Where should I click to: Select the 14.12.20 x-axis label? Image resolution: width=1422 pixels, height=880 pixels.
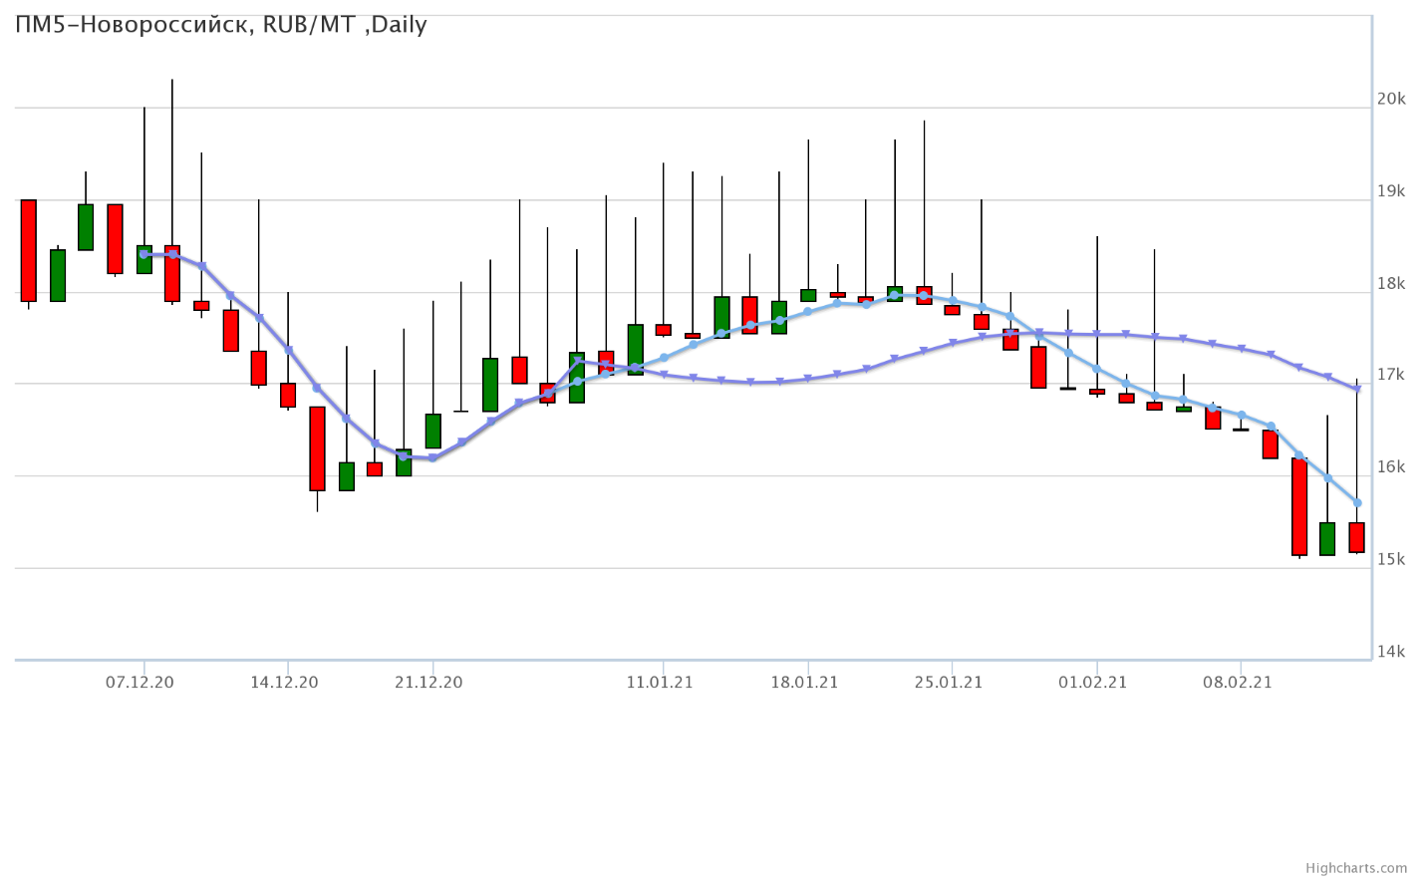point(284,682)
